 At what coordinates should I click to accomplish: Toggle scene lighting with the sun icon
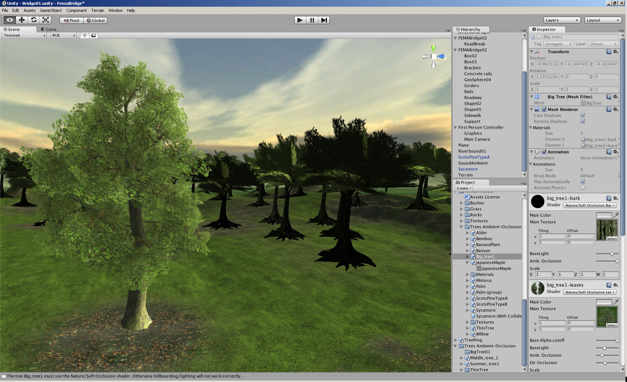[85, 35]
